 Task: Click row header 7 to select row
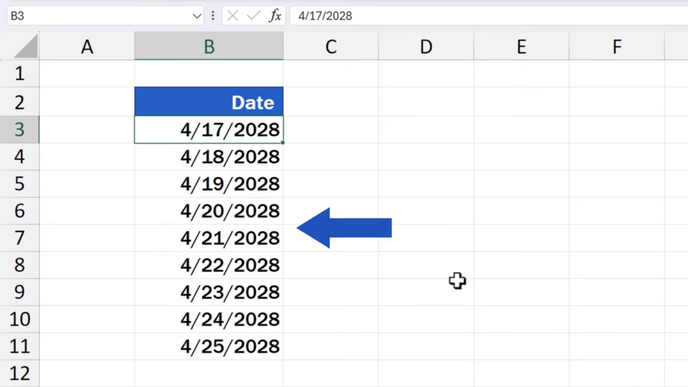20,238
